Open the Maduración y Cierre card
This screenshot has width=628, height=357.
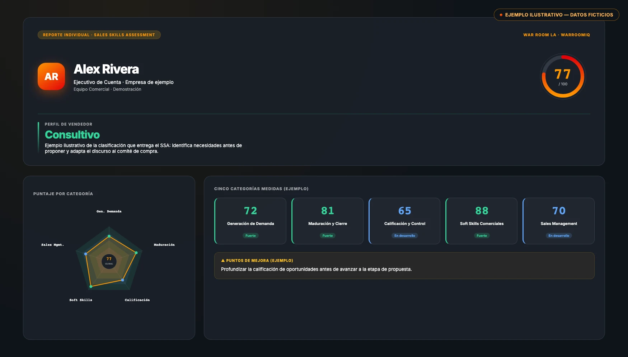pos(327,221)
